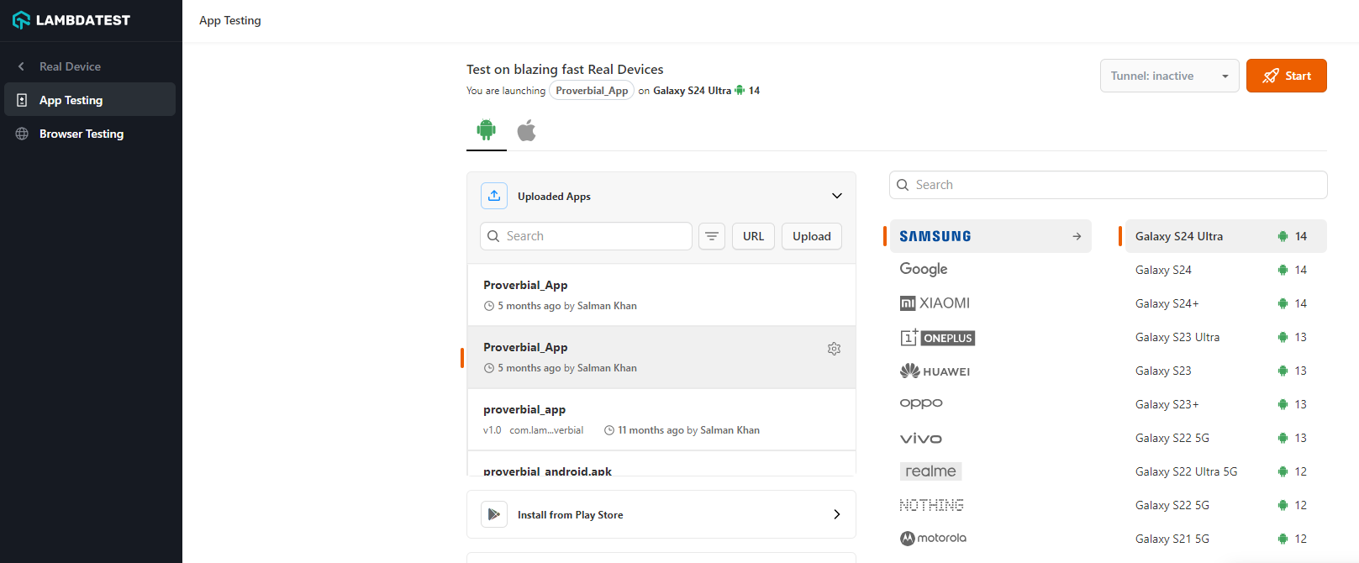Screen dimensions: 1359x563
Task: Click the upload icon beside Uploaded Apps
Action: coord(494,196)
